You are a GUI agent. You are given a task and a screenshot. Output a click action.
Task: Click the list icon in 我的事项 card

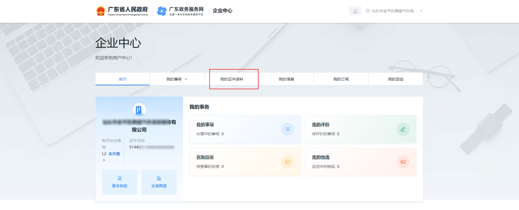click(x=287, y=129)
